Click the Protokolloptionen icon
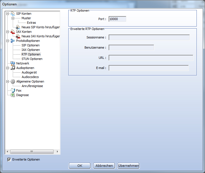 [x=13, y=41]
